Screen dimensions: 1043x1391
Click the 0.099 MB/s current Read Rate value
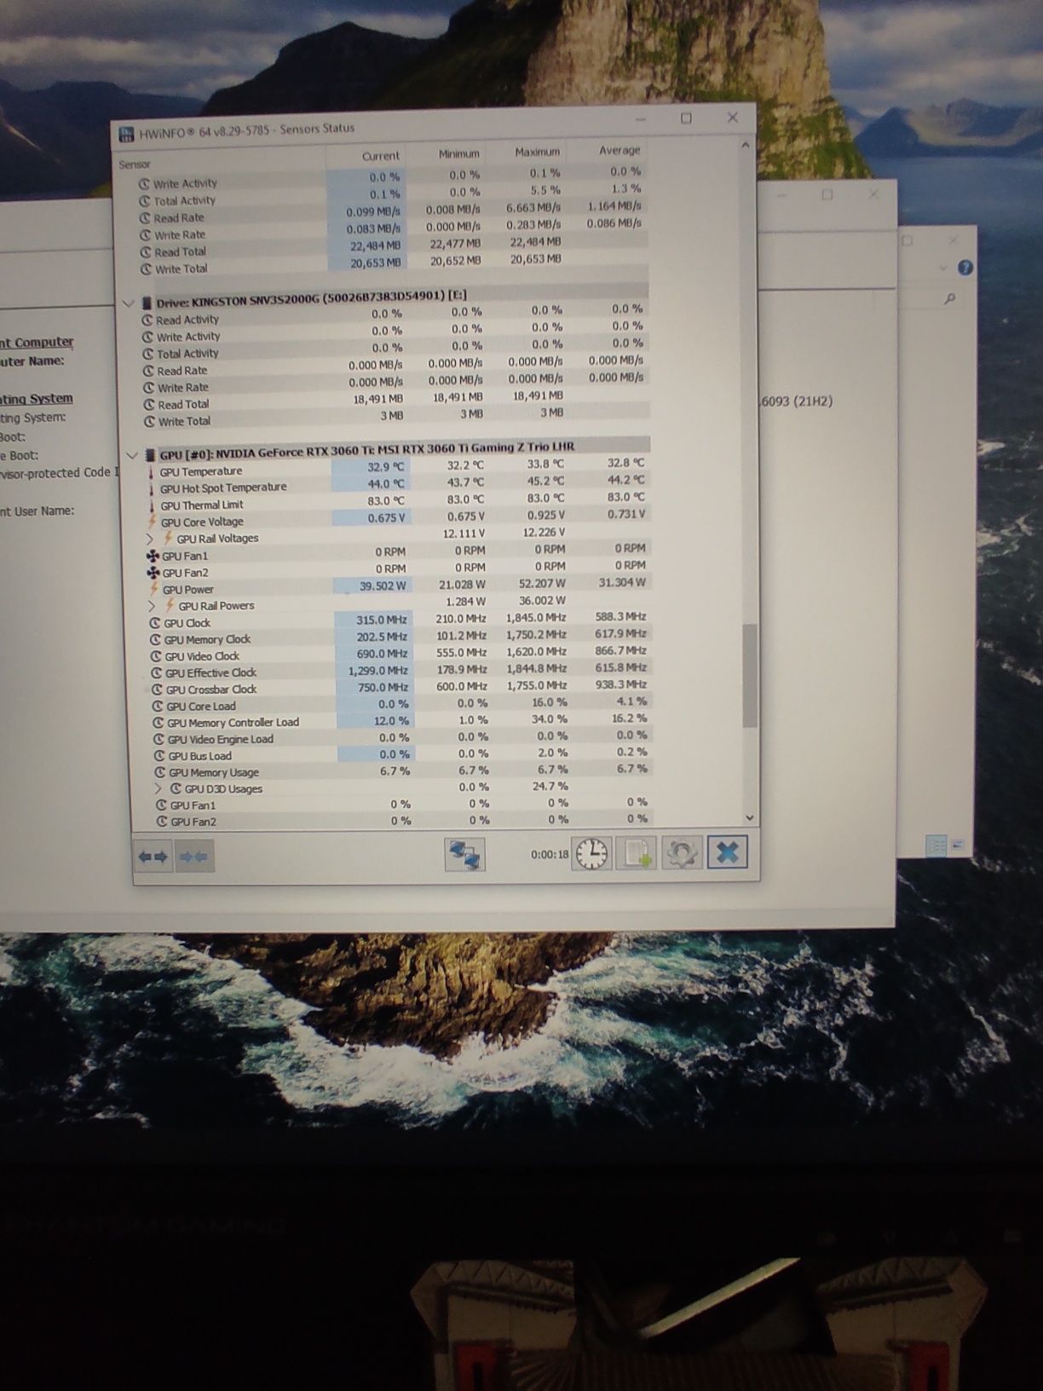tap(373, 211)
